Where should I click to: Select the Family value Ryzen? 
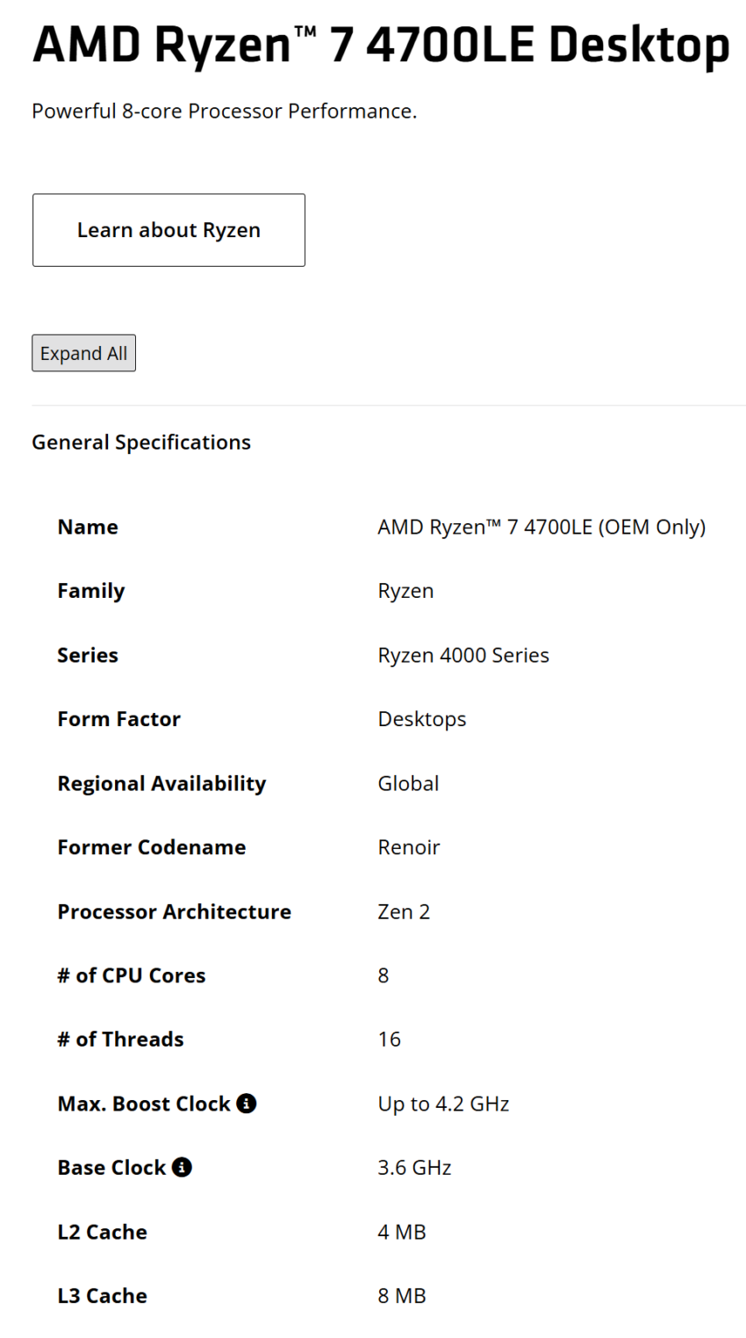(405, 591)
